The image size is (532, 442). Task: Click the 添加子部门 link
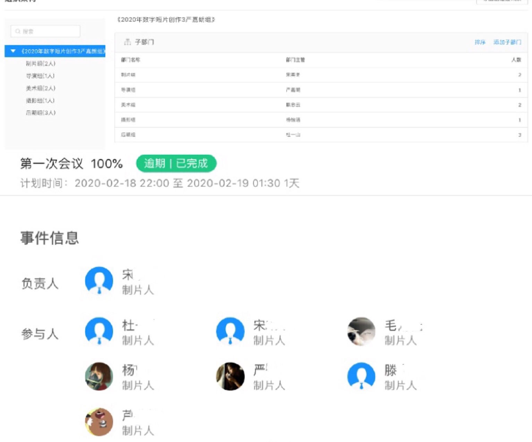click(507, 42)
